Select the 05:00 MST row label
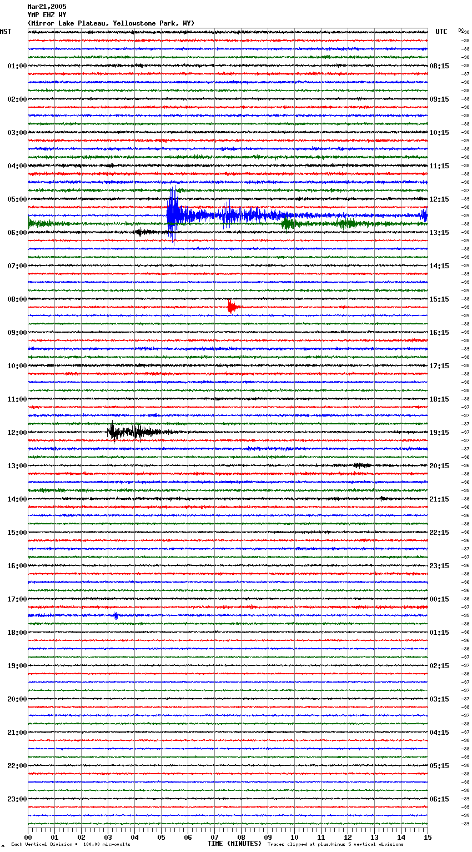This screenshot has width=472, height=852. coord(17,199)
